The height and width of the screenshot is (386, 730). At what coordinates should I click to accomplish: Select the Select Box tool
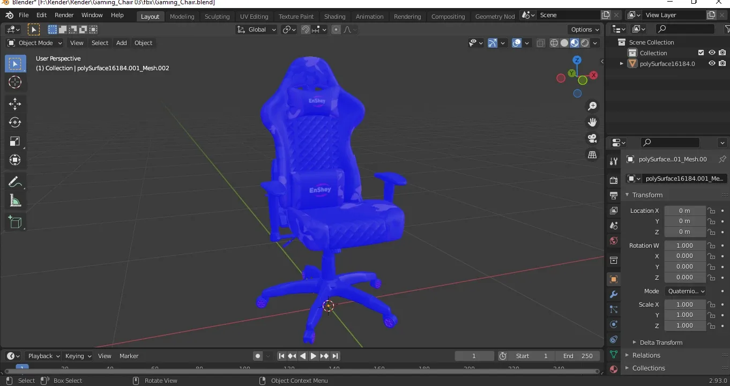[x=15, y=64]
